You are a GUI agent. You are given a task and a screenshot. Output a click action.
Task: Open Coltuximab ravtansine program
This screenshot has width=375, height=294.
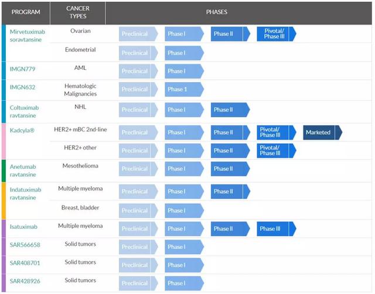point(25,111)
